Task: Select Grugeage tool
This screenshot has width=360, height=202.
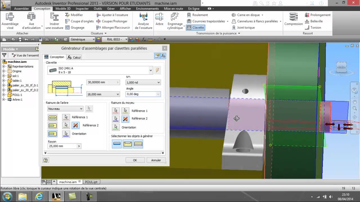Action: pos(75,27)
